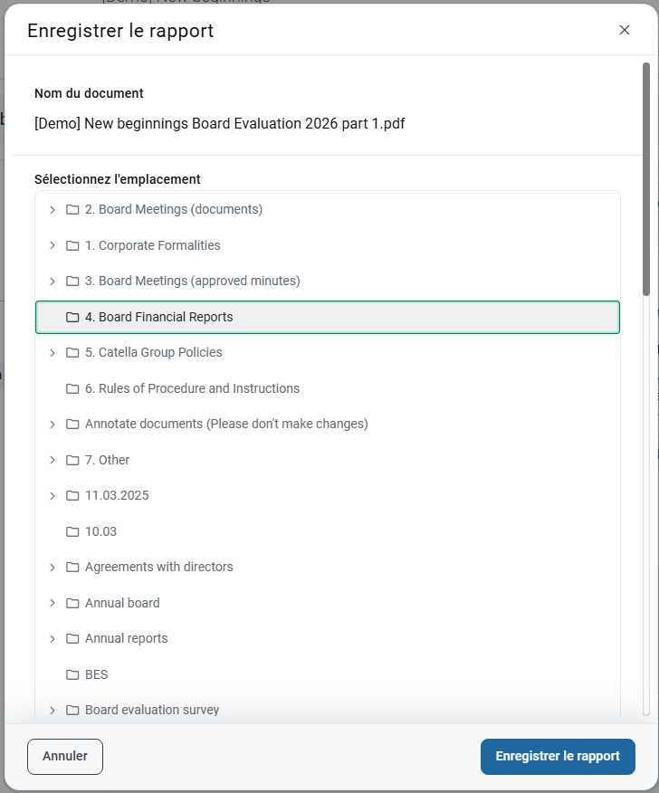This screenshot has height=793, width=659.
Task: Expand the Board evaluation survey folder
Action: [x=52, y=711]
